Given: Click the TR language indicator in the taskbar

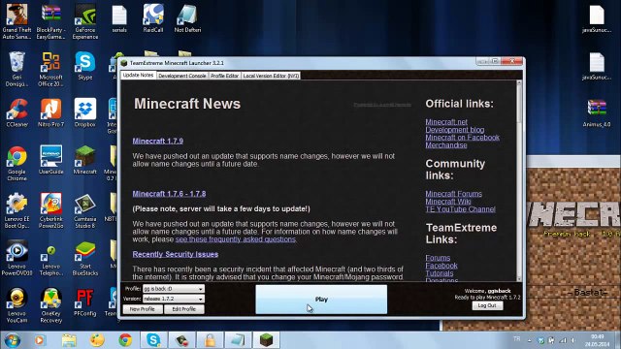Looking at the screenshot, I should point(516,338).
